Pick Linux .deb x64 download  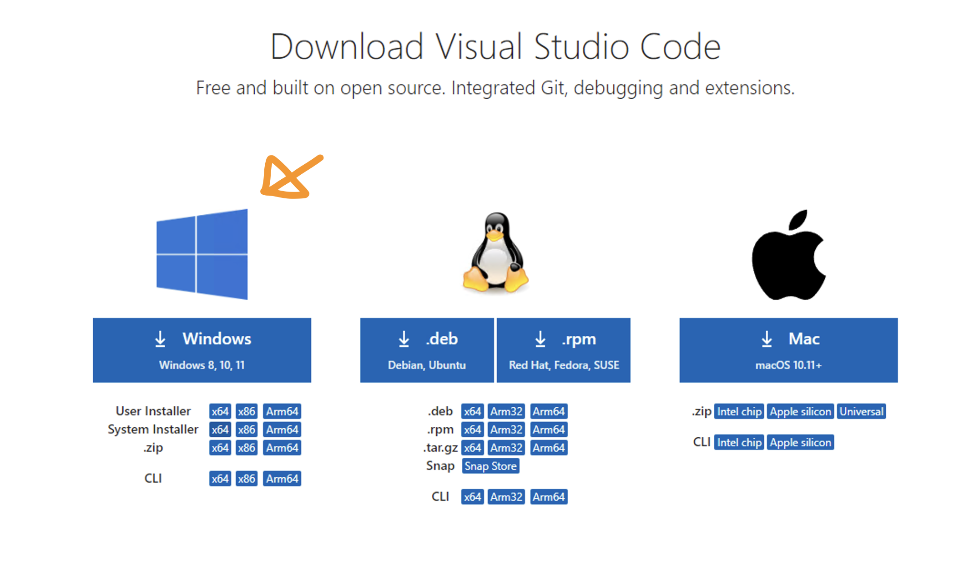[x=472, y=411]
